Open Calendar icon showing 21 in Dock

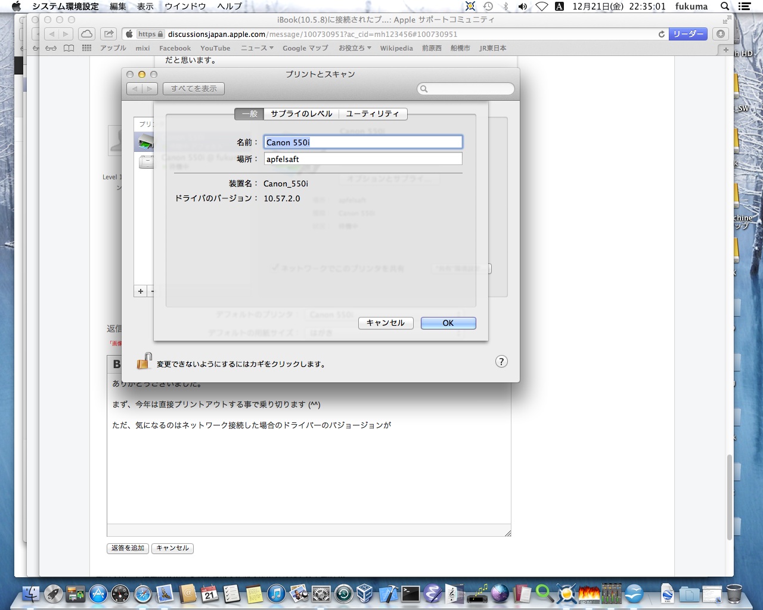pyautogui.click(x=209, y=593)
